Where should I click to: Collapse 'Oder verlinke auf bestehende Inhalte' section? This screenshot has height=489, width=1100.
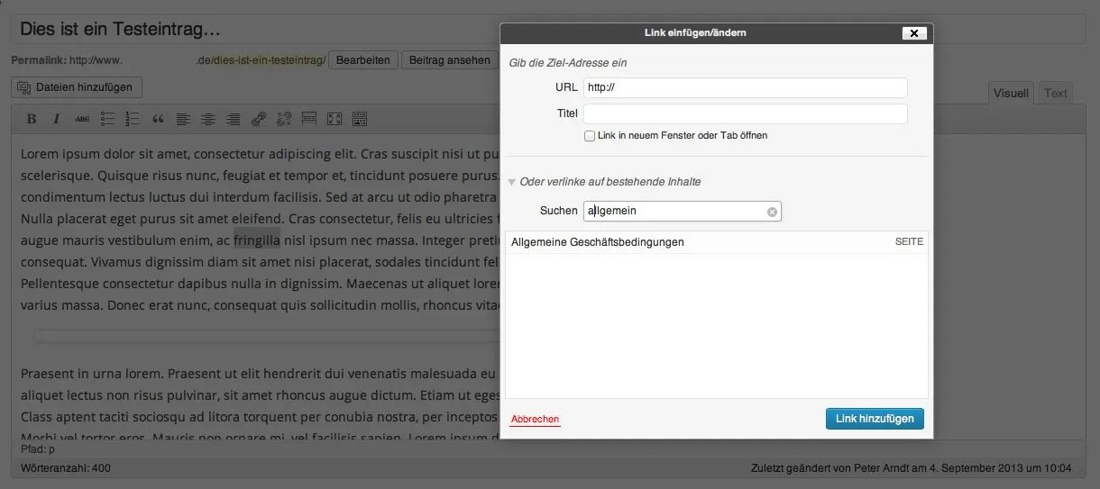tap(512, 182)
